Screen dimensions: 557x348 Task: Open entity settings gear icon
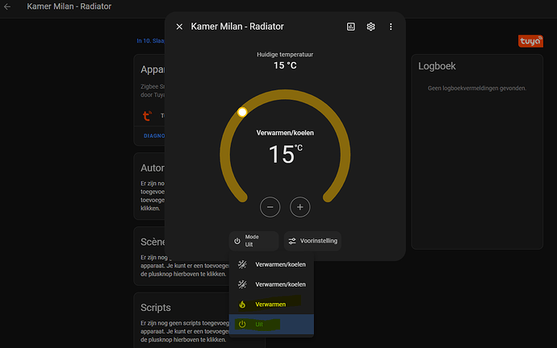371,27
